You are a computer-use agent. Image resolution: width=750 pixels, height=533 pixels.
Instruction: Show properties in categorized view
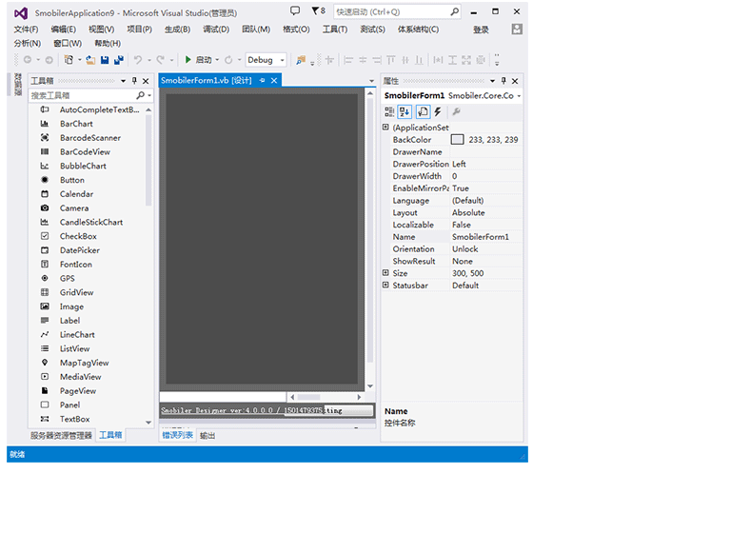389,112
